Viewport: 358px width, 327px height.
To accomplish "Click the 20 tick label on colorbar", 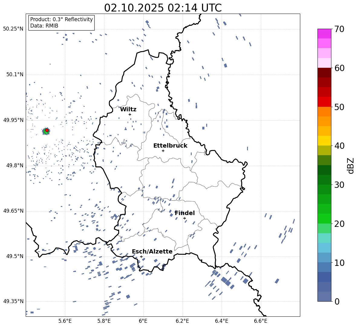I will [339, 224].
